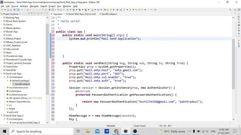241x135 pixels.
Task: Maximize the editor area
Action: point(235,13)
